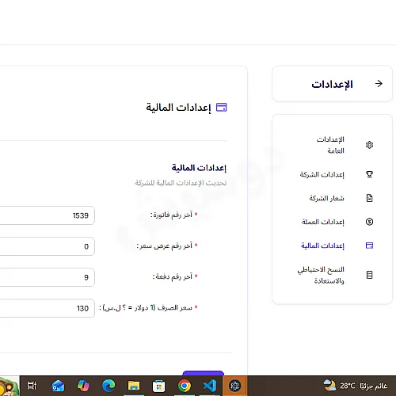This screenshot has width=396, height=396.
Task: Launch Outlook from the taskbar
Action: [58, 386]
